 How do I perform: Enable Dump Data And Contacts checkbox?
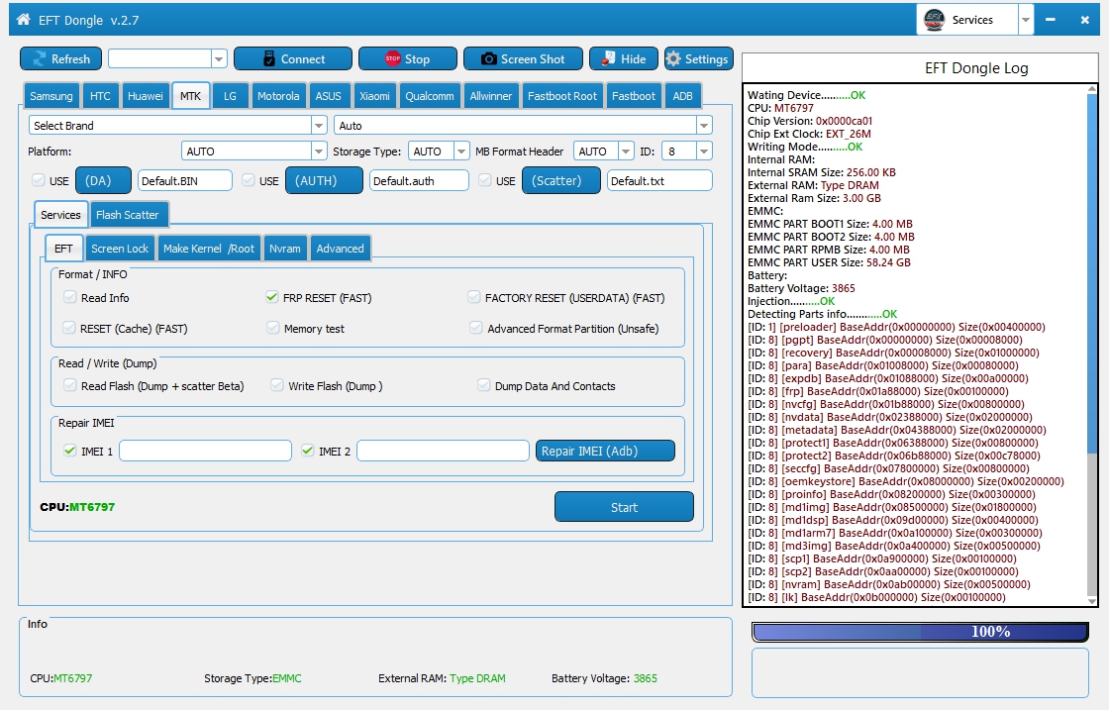[x=484, y=385]
